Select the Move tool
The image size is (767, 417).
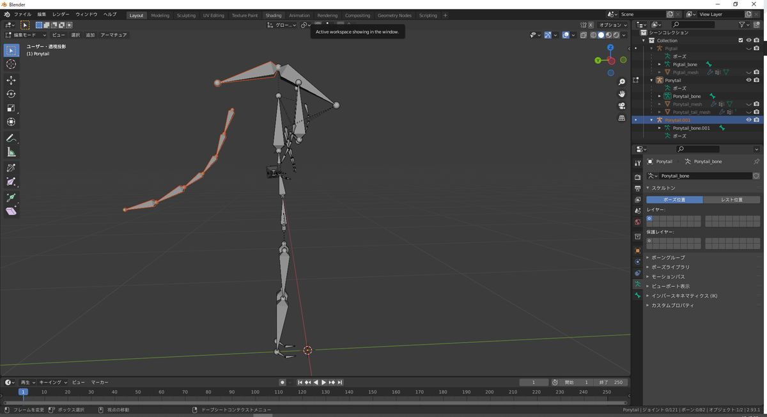12,80
